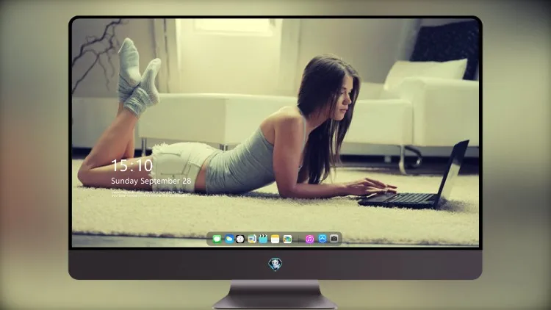Click the 15:10 clock widget

pos(132,165)
